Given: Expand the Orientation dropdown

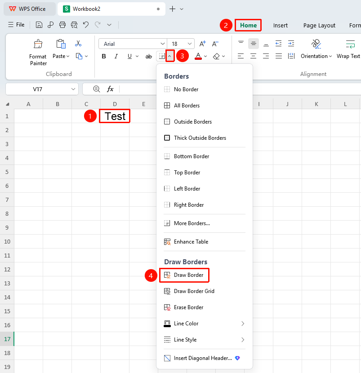Looking at the screenshot, I should [x=330, y=56].
